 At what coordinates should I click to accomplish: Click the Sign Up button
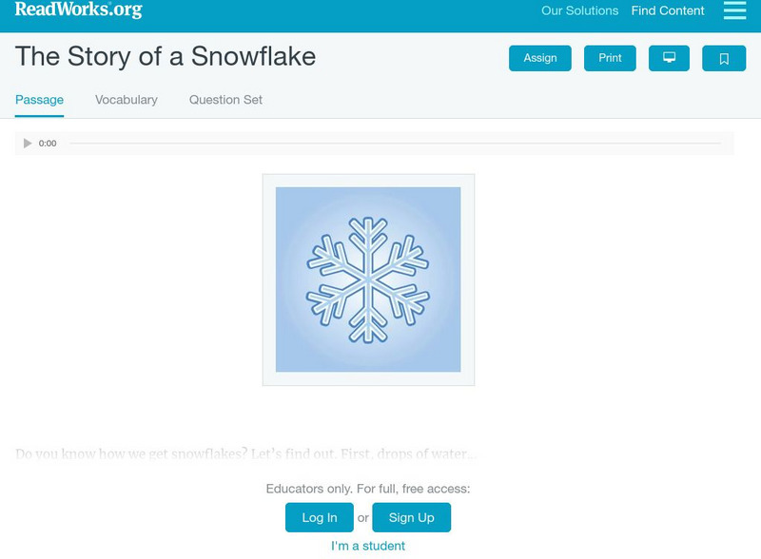pos(411,517)
